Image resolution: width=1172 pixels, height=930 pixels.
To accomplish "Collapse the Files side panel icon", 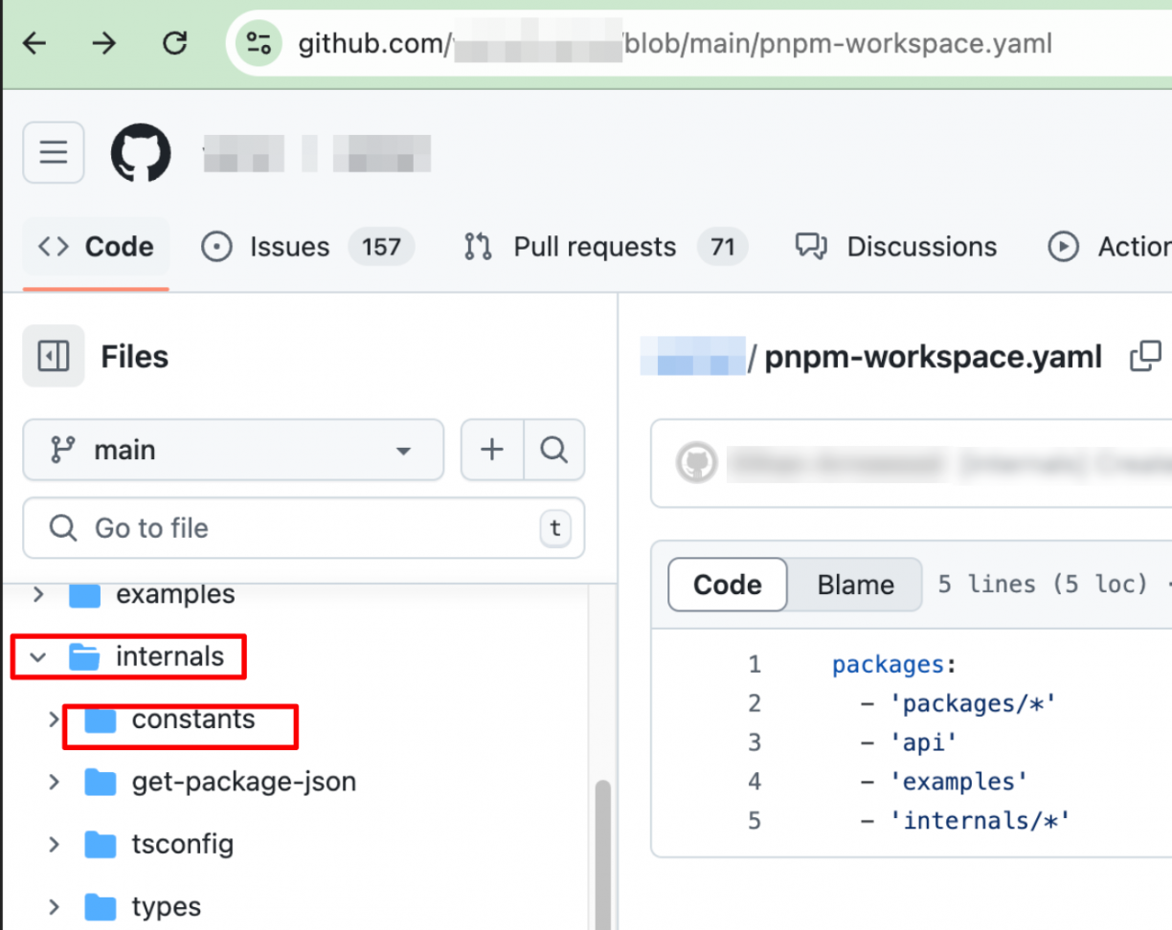I will [x=54, y=357].
